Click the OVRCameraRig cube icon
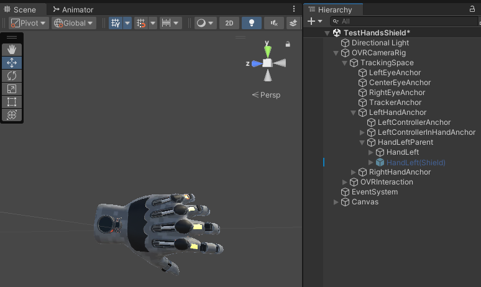The height and width of the screenshot is (287, 481). coord(346,53)
